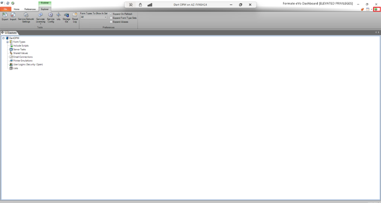Open the Service Config tool
Image resolution: width=381 pixels, height=203 pixels.
point(51,17)
